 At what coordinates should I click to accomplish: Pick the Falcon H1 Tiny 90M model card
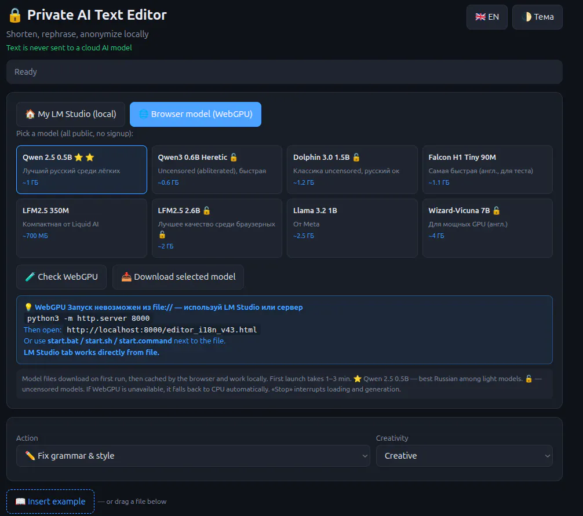[x=487, y=170]
